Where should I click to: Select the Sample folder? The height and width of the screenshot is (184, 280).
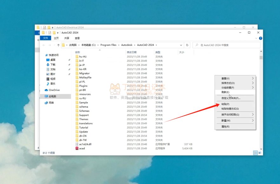pyautogui.click(x=83, y=102)
